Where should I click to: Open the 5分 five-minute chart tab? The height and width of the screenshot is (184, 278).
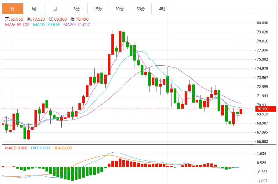[x=77, y=9]
